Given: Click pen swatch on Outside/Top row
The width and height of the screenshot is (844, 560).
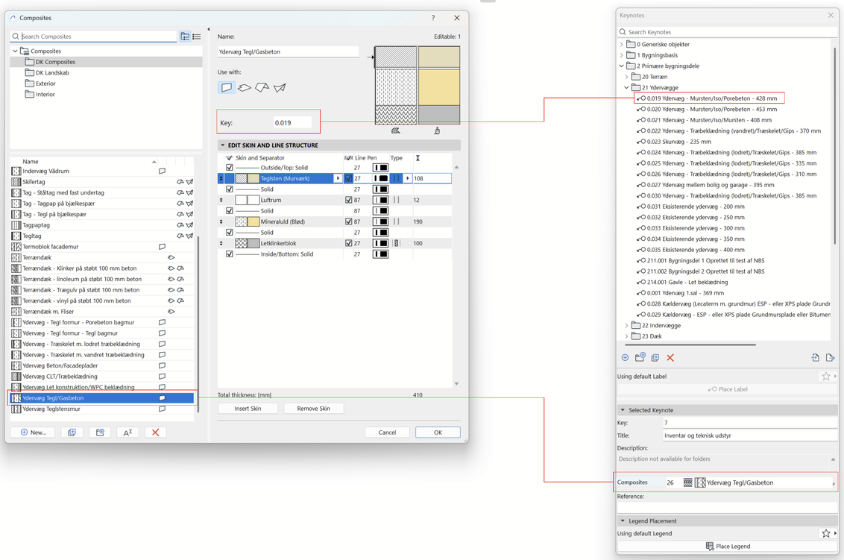Looking at the screenshot, I should pyautogui.click(x=380, y=168).
